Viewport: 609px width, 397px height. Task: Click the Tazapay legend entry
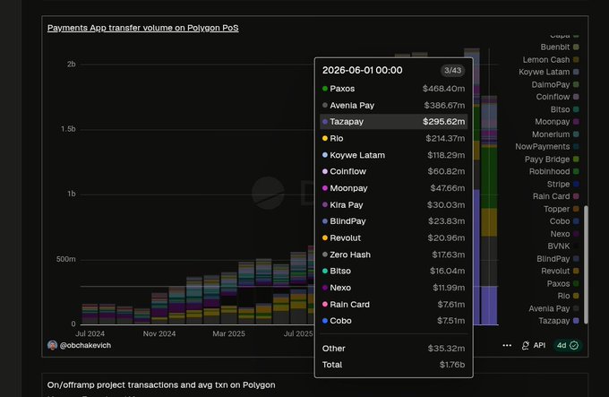pos(559,321)
